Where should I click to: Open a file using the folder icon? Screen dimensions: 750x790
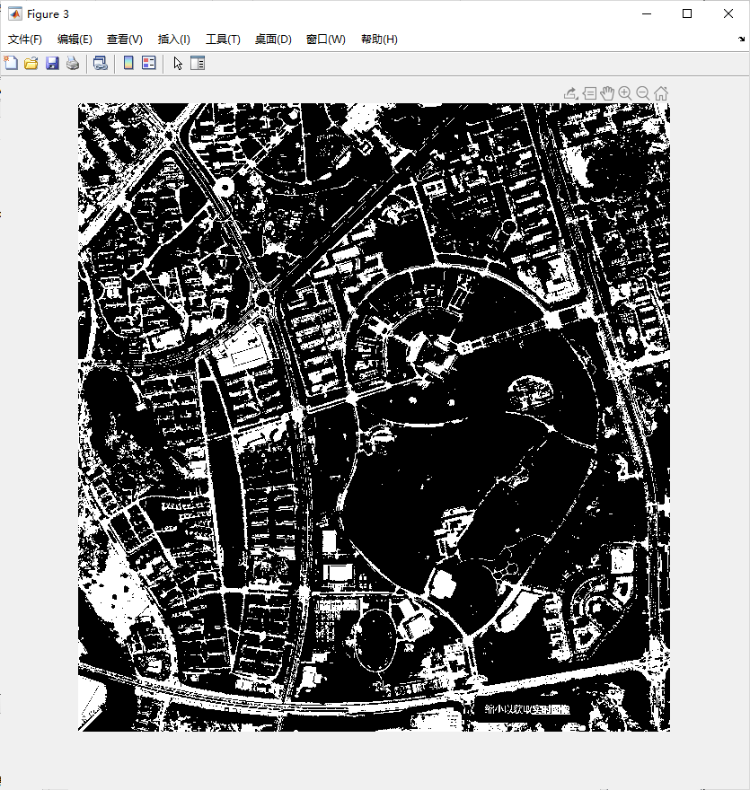tap(31, 63)
